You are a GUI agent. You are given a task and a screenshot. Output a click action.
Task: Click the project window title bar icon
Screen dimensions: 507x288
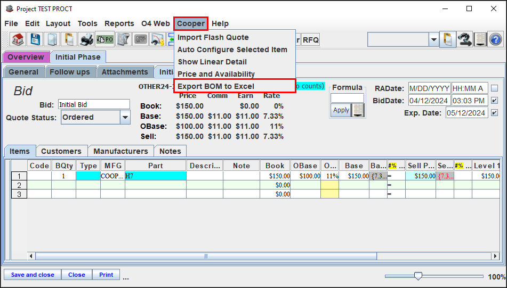pyautogui.click(x=10, y=9)
